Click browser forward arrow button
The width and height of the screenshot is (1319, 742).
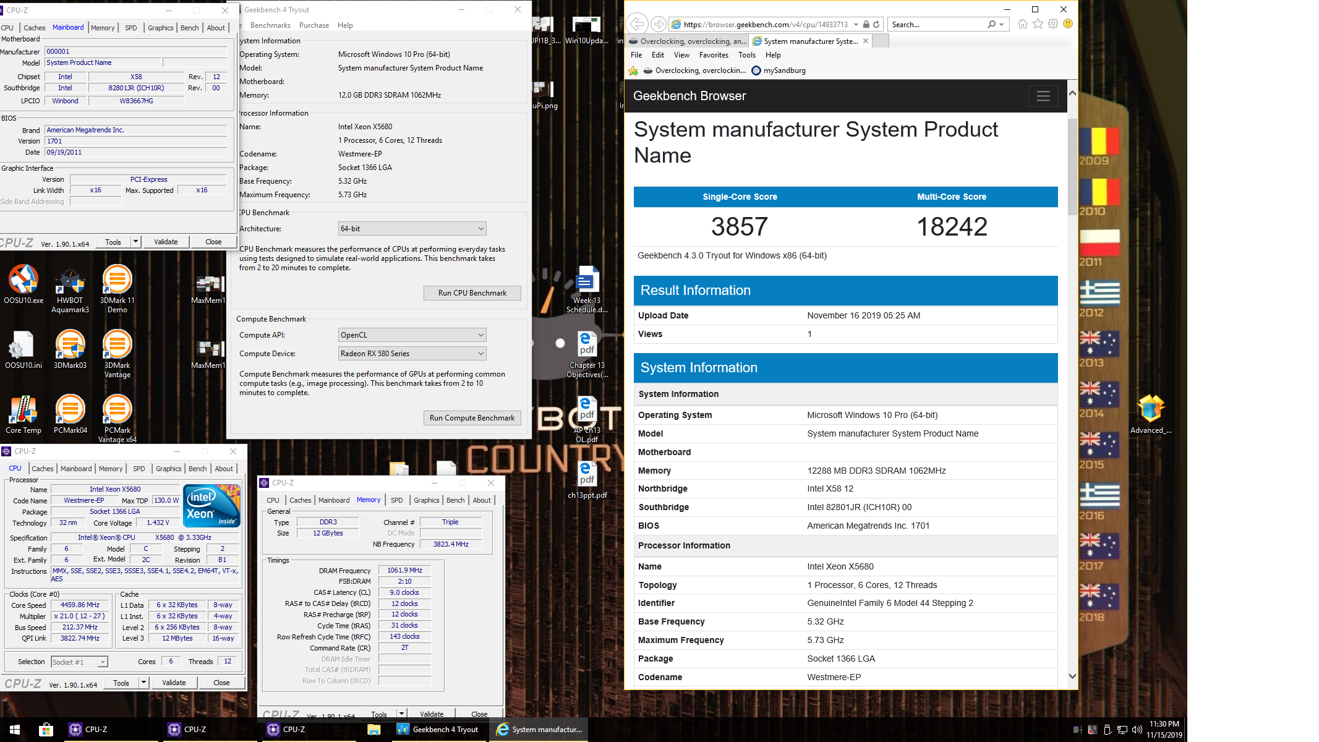click(x=659, y=24)
